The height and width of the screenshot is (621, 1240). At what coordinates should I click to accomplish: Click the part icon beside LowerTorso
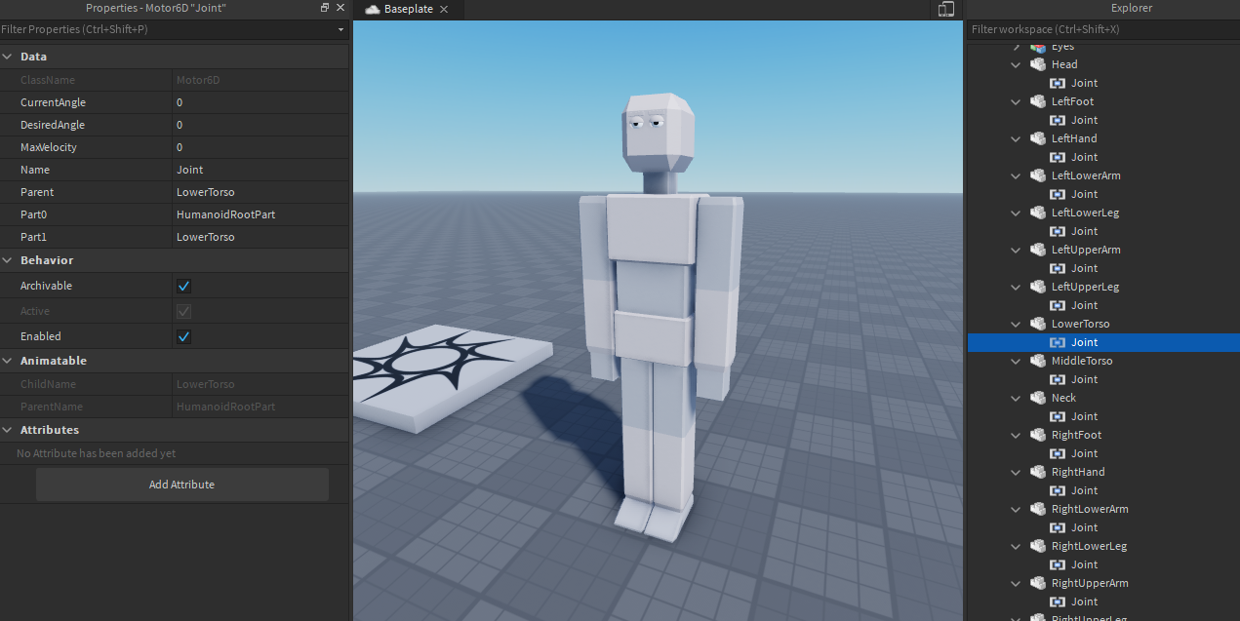pyautogui.click(x=1037, y=324)
